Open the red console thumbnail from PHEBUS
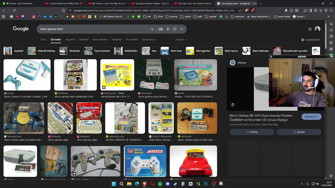 point(193,161)
